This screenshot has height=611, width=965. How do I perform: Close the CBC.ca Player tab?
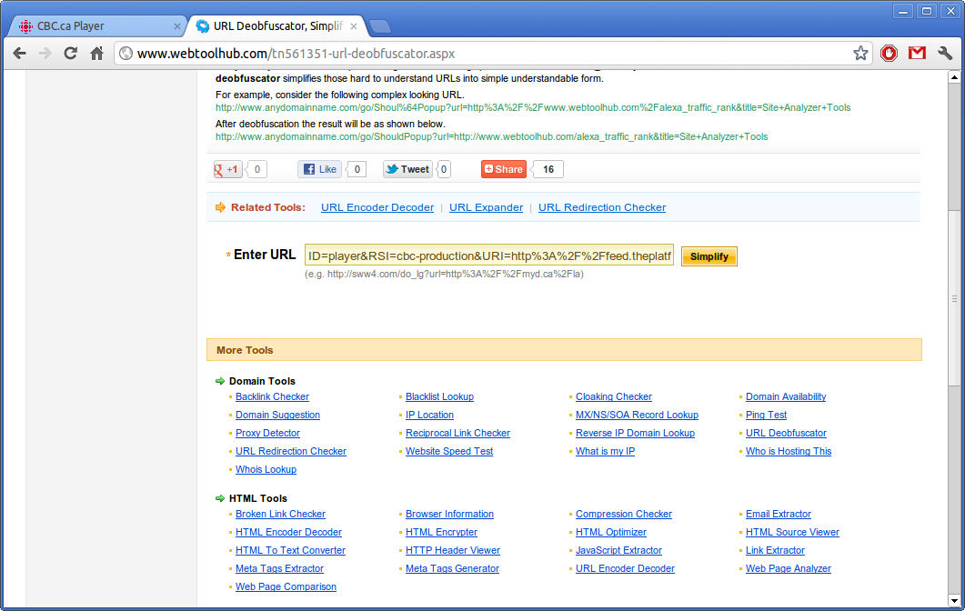(177, 26)
